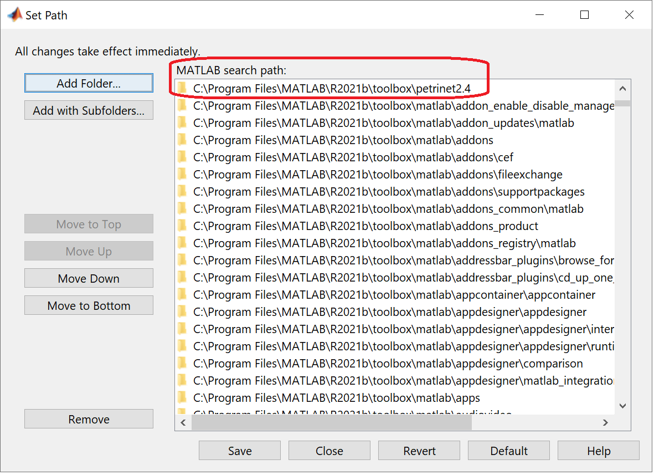Click the folder icon beside appcontainer\appcontainer entry
This screenshot has height=475, width=654.
[x=182, y=295]
